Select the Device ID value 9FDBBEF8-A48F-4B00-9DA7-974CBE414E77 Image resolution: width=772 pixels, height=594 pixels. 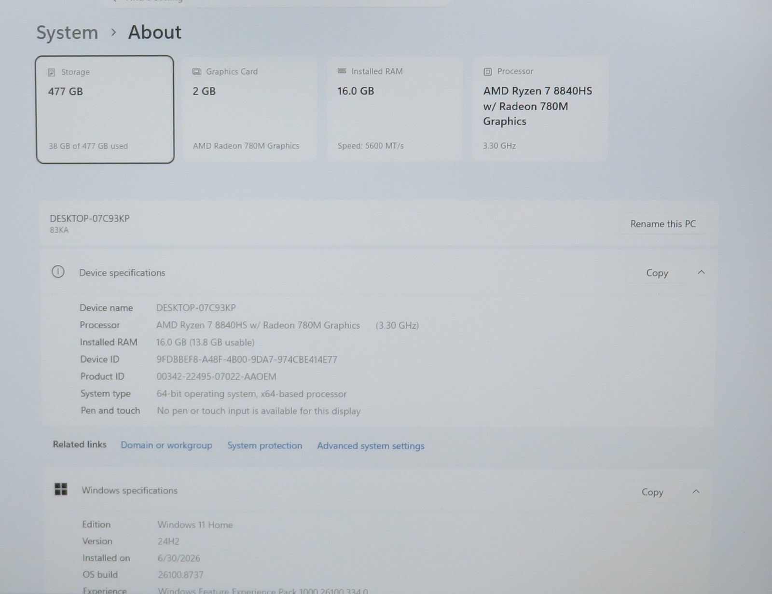point(247,359)
